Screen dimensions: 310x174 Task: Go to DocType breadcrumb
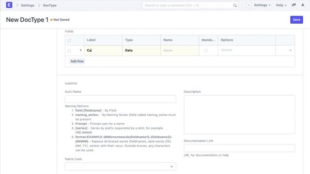click(x=50, y=5)
